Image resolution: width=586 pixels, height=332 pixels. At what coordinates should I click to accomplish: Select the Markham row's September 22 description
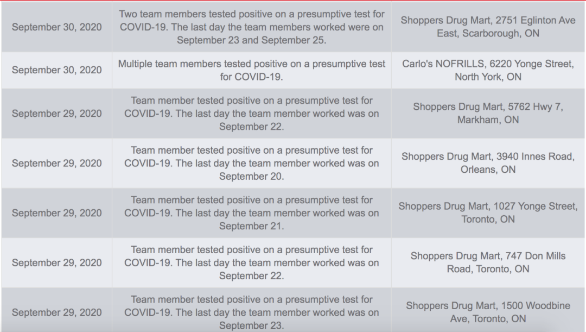252,114
